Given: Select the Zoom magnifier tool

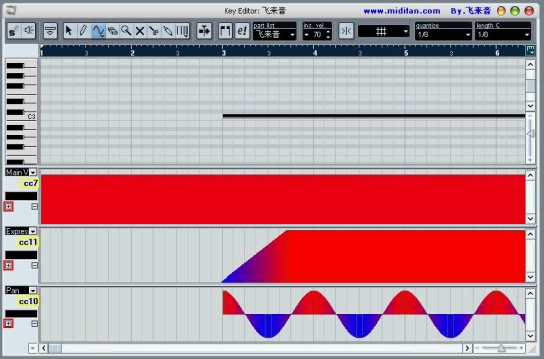Looking at the screenshot, I should [126, 31].
